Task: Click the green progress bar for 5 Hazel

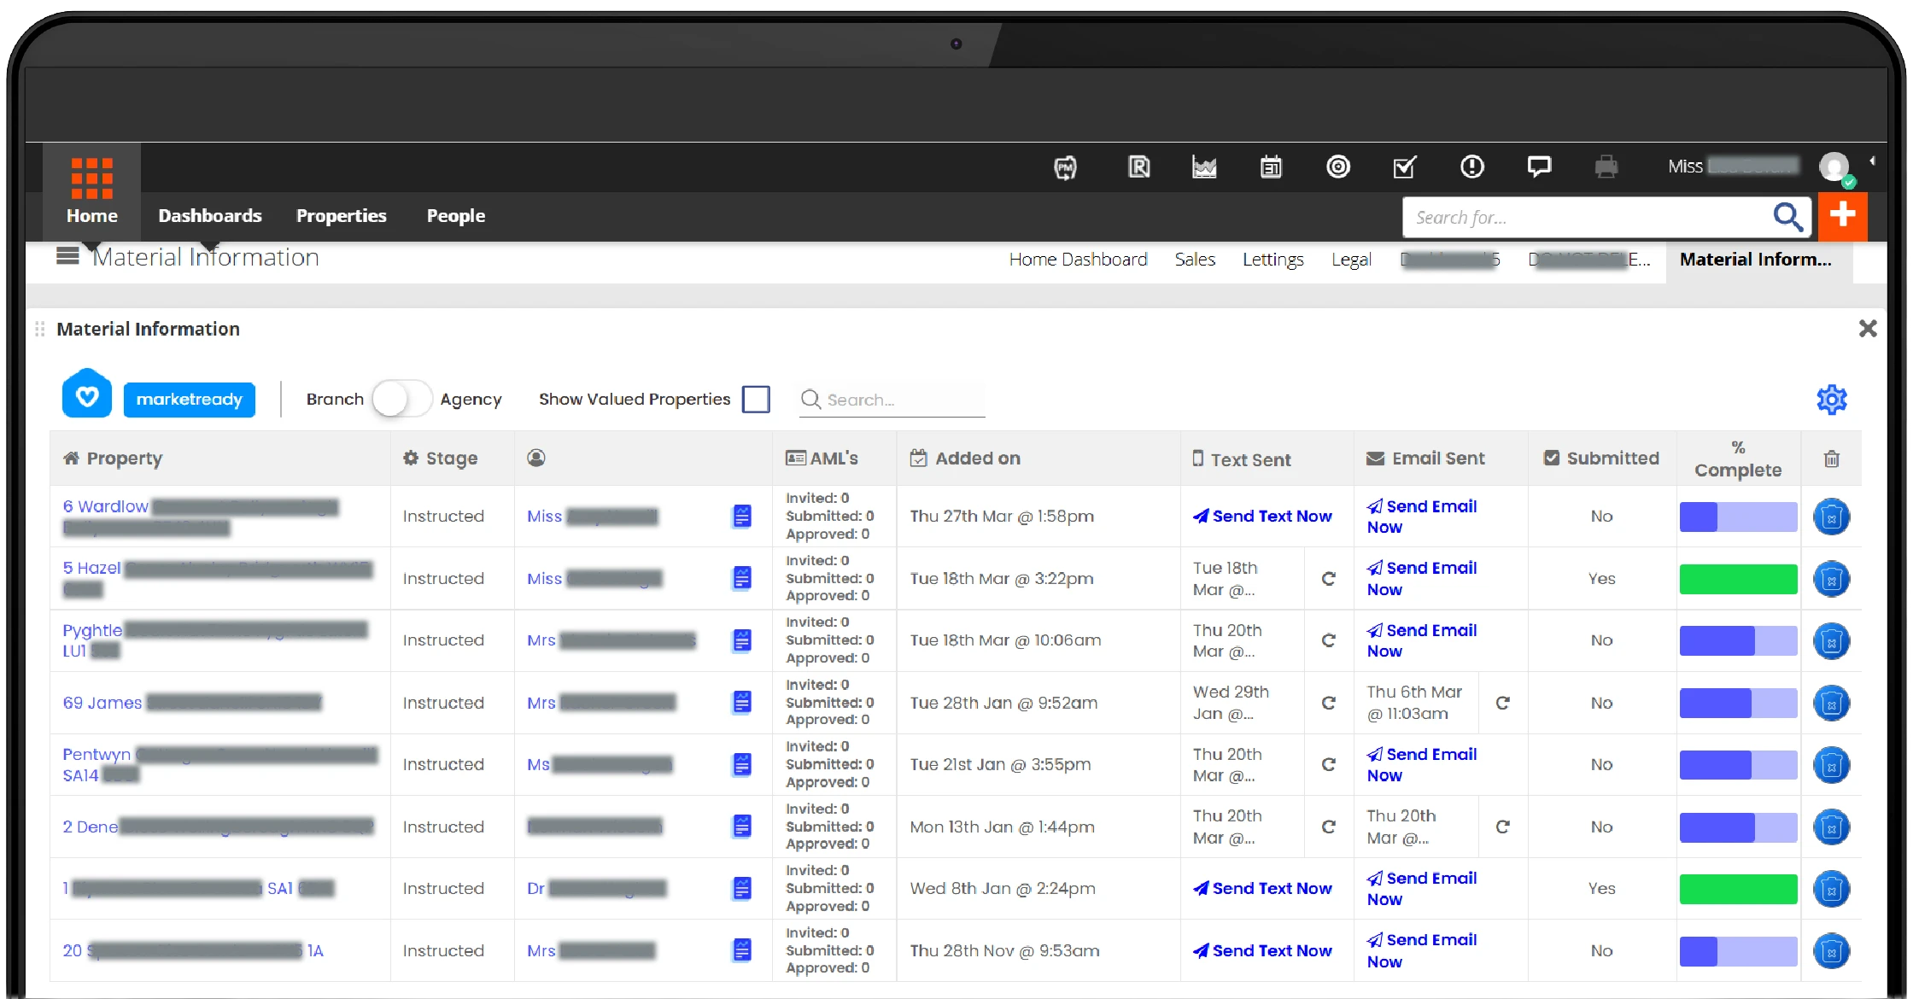Action: (1737, 579)
